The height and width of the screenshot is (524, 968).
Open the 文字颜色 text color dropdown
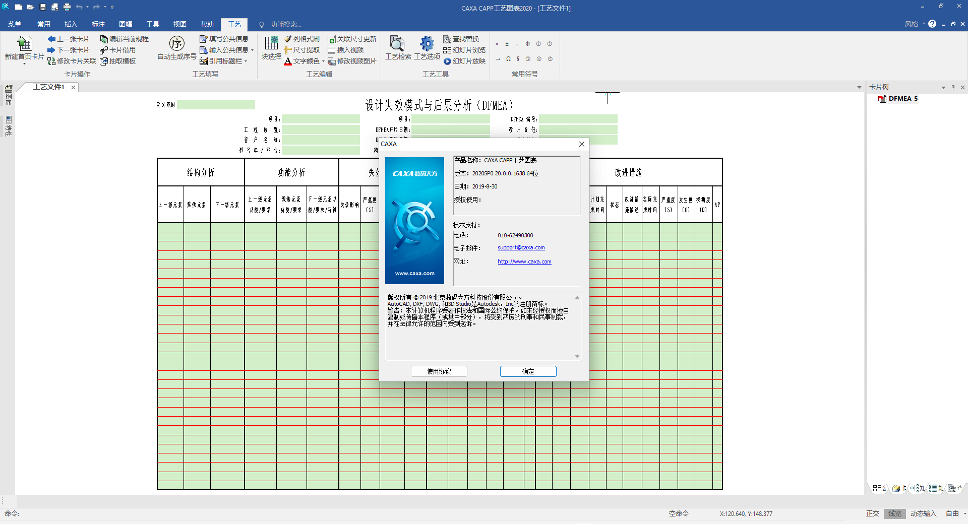point(323,61)
